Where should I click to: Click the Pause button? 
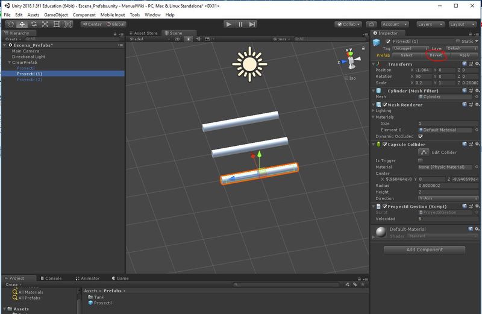click(x=240, y=24)
